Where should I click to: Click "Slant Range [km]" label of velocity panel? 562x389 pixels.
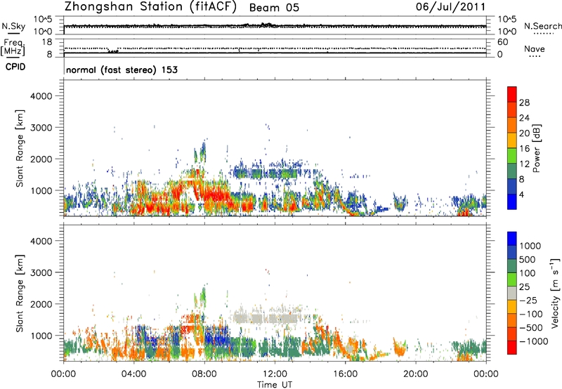pyautogui.click(x=20, y=293)
